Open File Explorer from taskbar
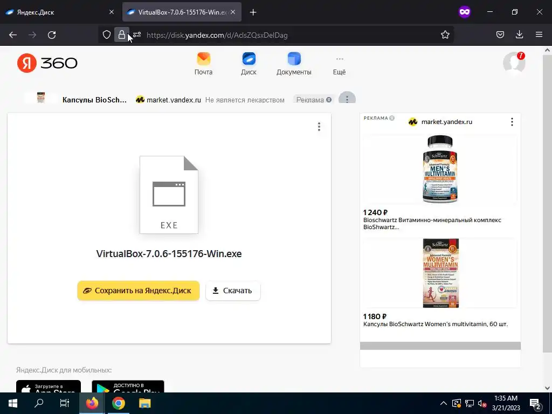 coord(144,403)
